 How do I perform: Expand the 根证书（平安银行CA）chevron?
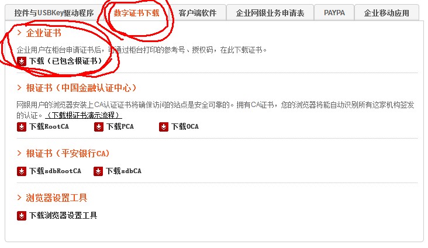(x=19, y=153)
